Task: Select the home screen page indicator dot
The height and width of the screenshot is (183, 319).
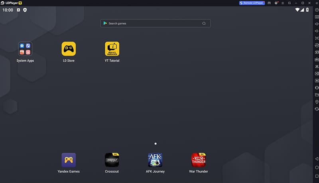Action: 156,144
